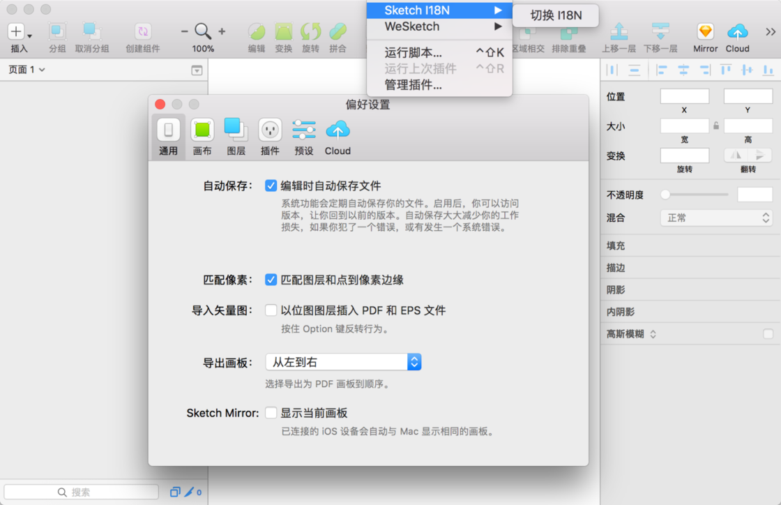Show more toolbar items with double chevron

[x=771, y=32]
